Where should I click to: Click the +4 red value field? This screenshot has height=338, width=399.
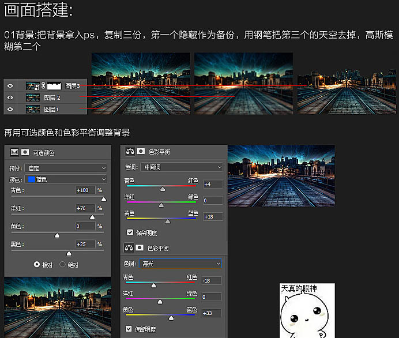213,184
